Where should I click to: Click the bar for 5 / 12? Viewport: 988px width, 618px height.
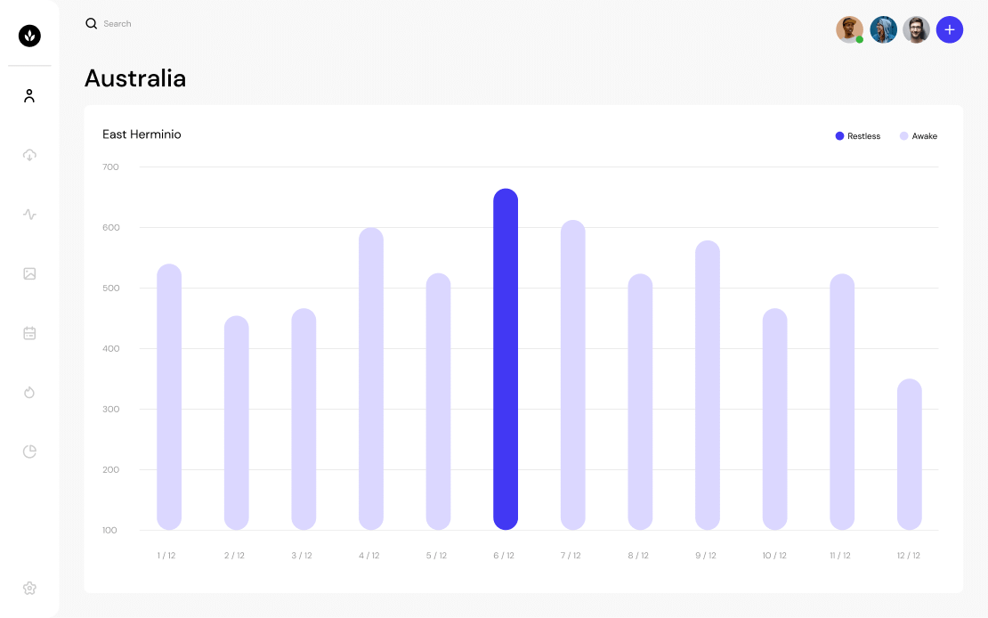[439, 402]
